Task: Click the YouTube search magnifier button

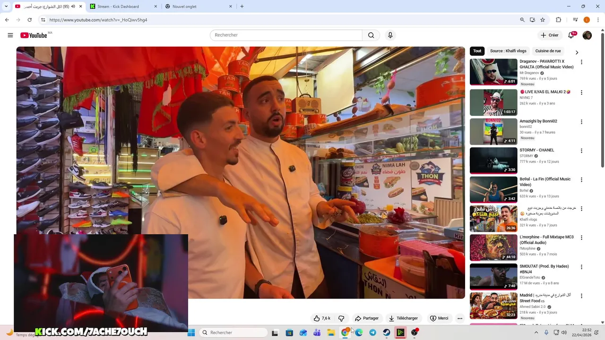Action: [371, 35]
